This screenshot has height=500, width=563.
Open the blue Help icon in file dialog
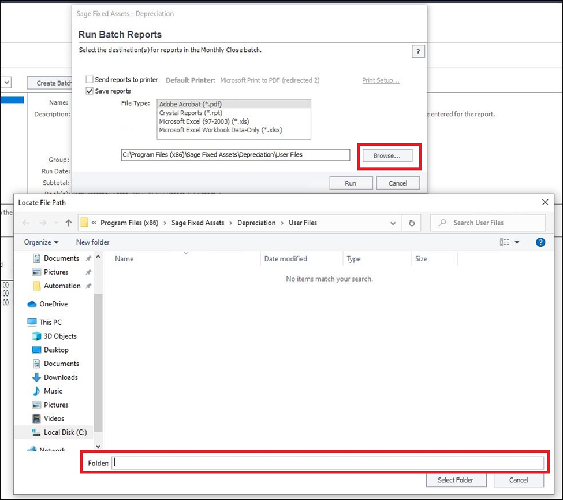[540, 242]
